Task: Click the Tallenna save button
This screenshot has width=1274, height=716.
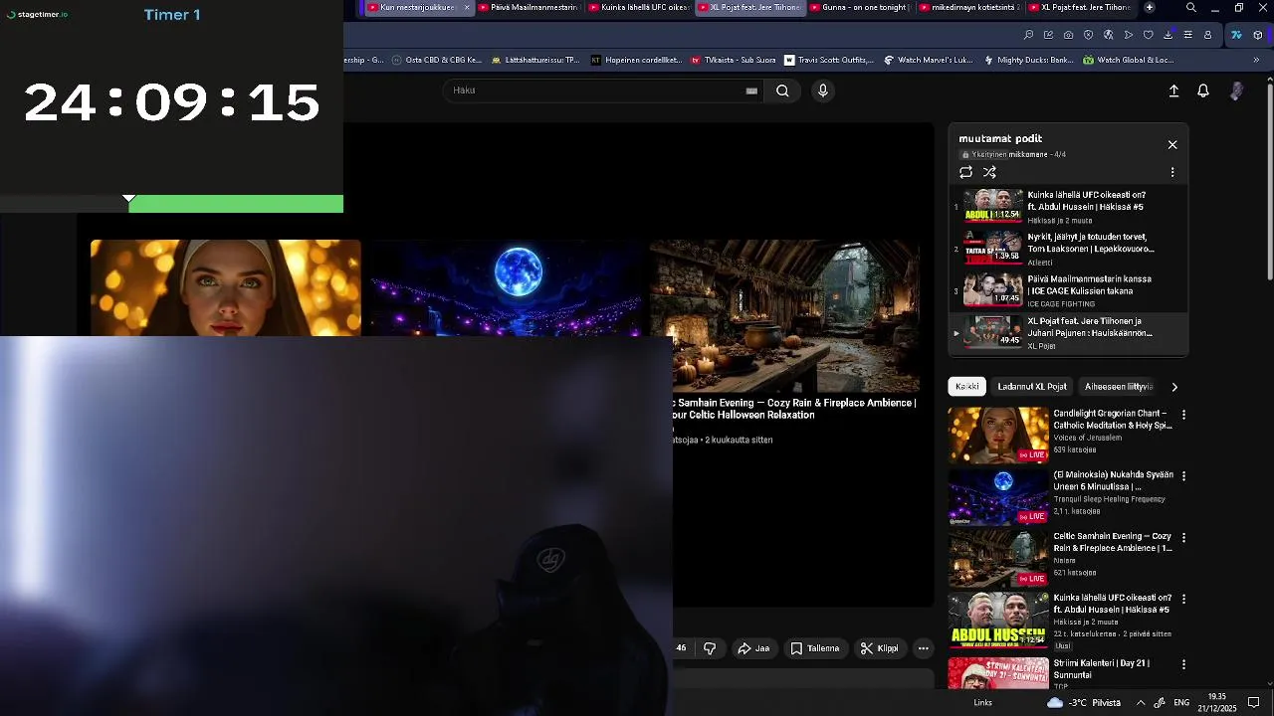Action: [x=815, y=648]
